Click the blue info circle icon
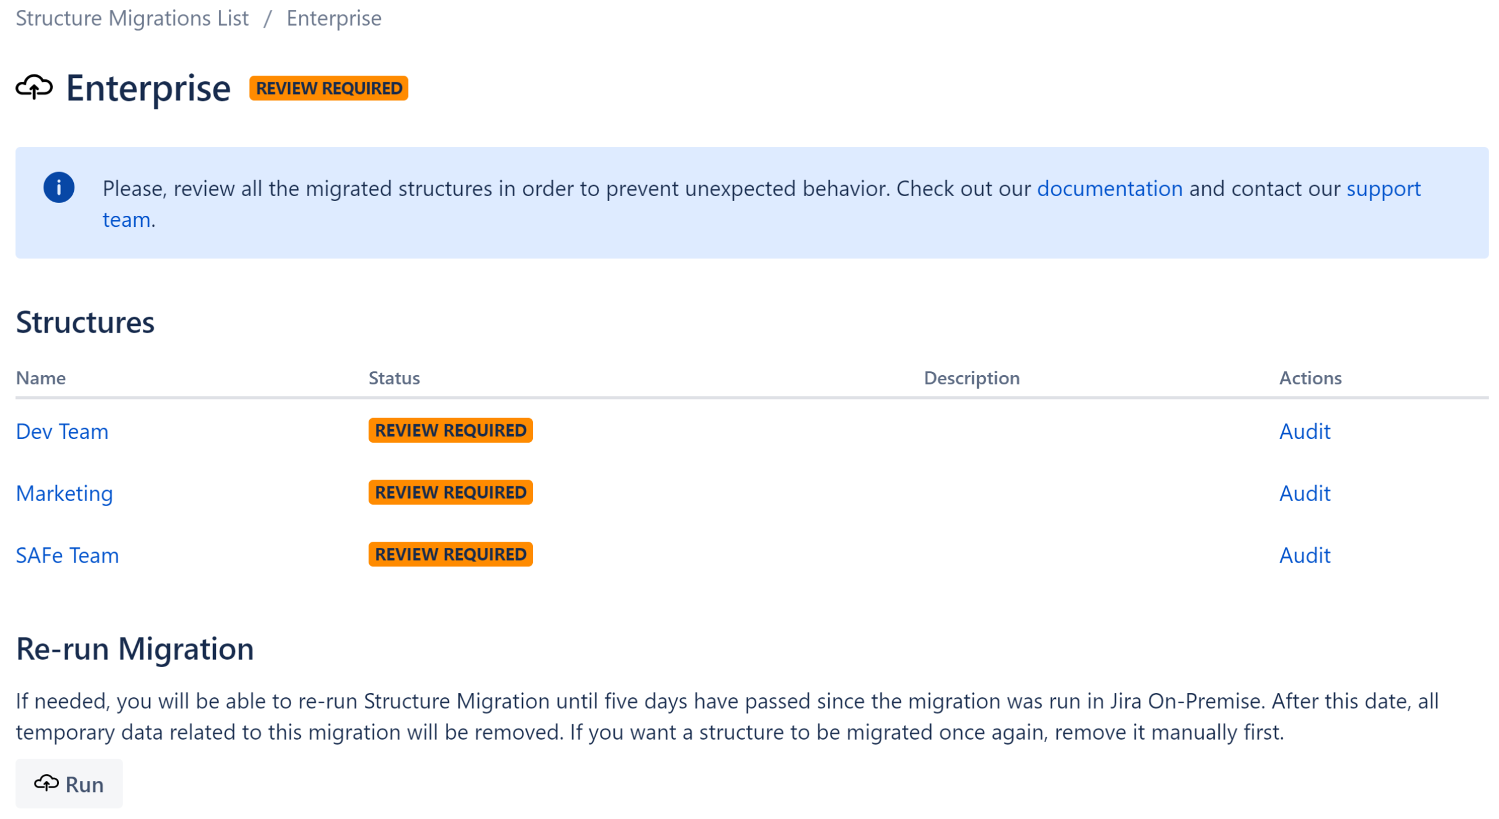The height and width of the screenshot is (819, 1499). point(59,188)
